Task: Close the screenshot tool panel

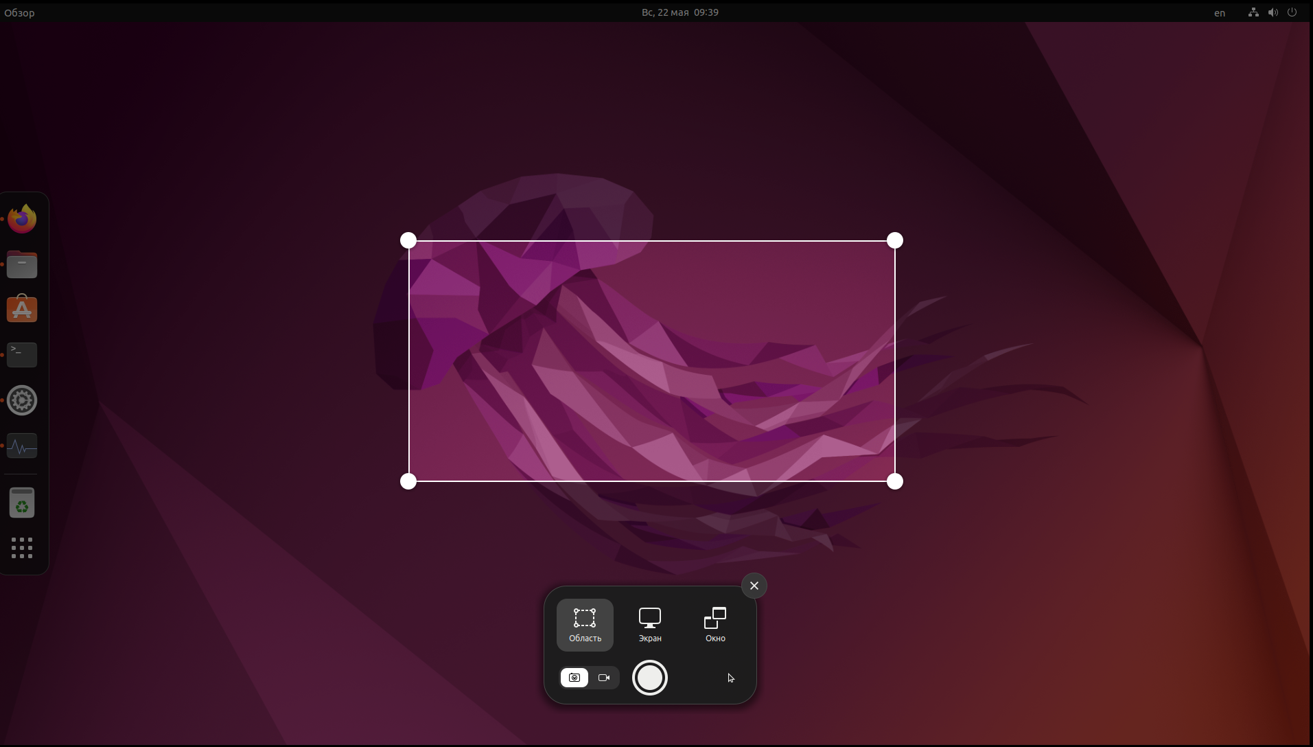Action: point(754,586)
